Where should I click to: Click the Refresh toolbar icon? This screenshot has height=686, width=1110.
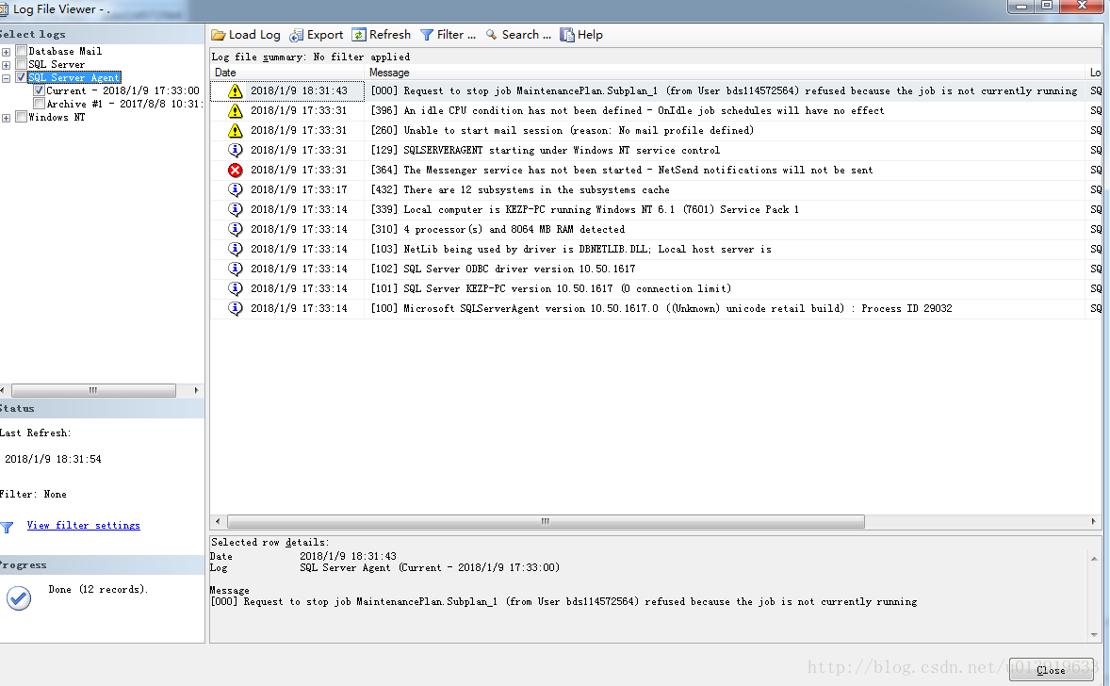pyautogui.click(x=359, y=35)
